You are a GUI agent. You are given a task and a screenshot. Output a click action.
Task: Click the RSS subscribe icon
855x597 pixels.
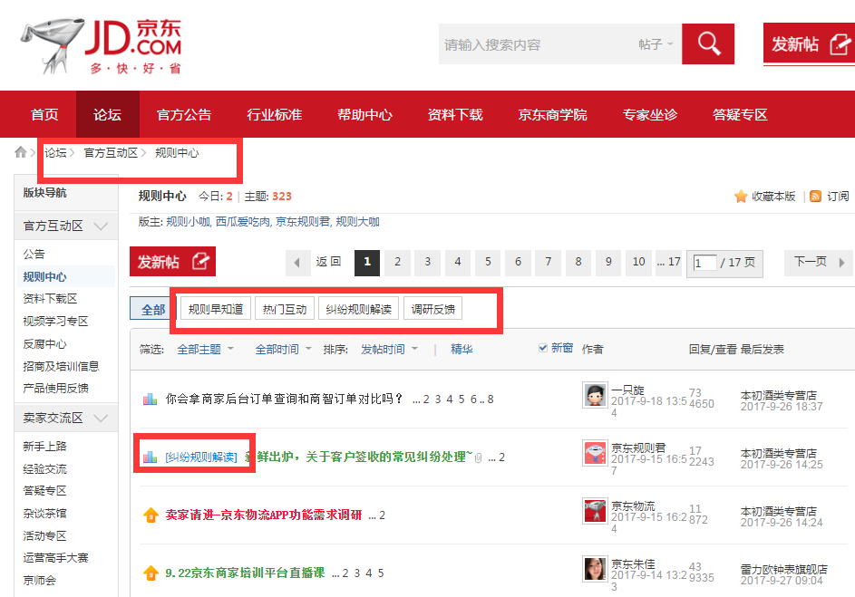[815, 197]
